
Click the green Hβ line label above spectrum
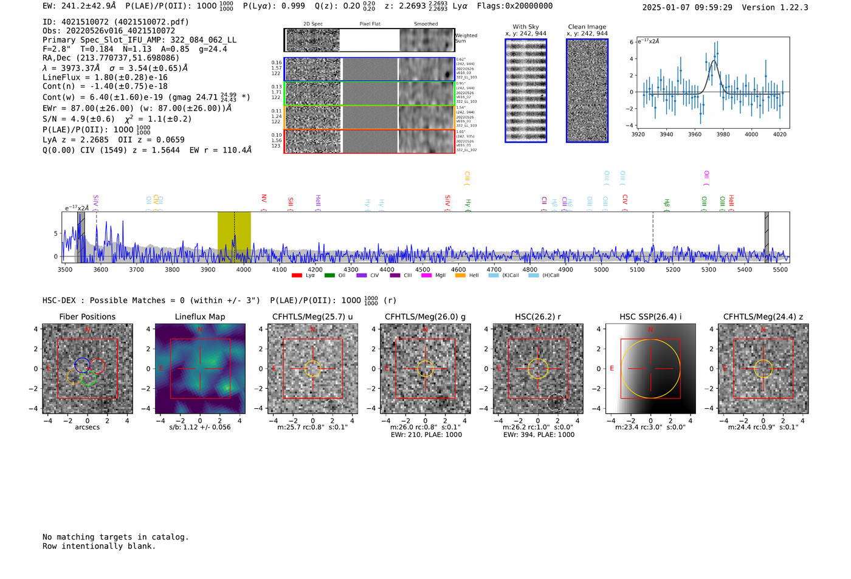point(667,204)
